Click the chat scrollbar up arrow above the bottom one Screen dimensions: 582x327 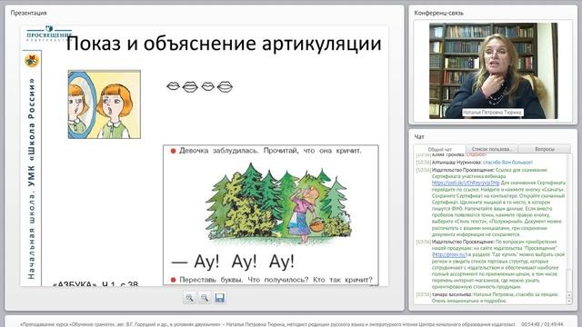click(570, 295)
